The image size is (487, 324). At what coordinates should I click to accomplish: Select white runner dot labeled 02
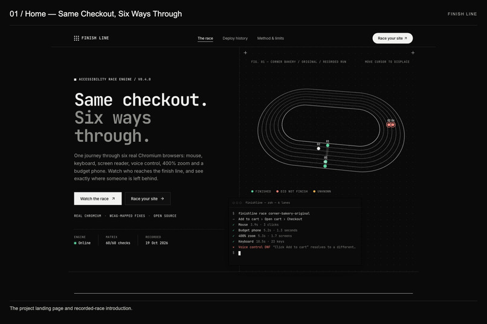318,148
